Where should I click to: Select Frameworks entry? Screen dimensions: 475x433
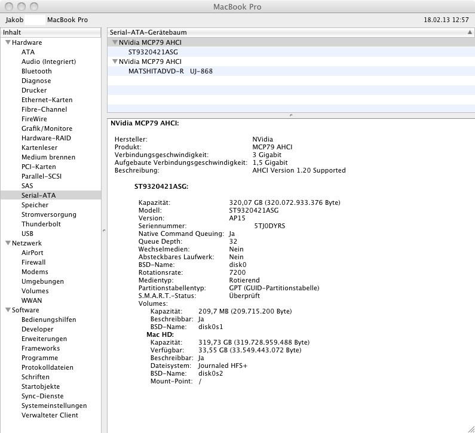point(41,348)
